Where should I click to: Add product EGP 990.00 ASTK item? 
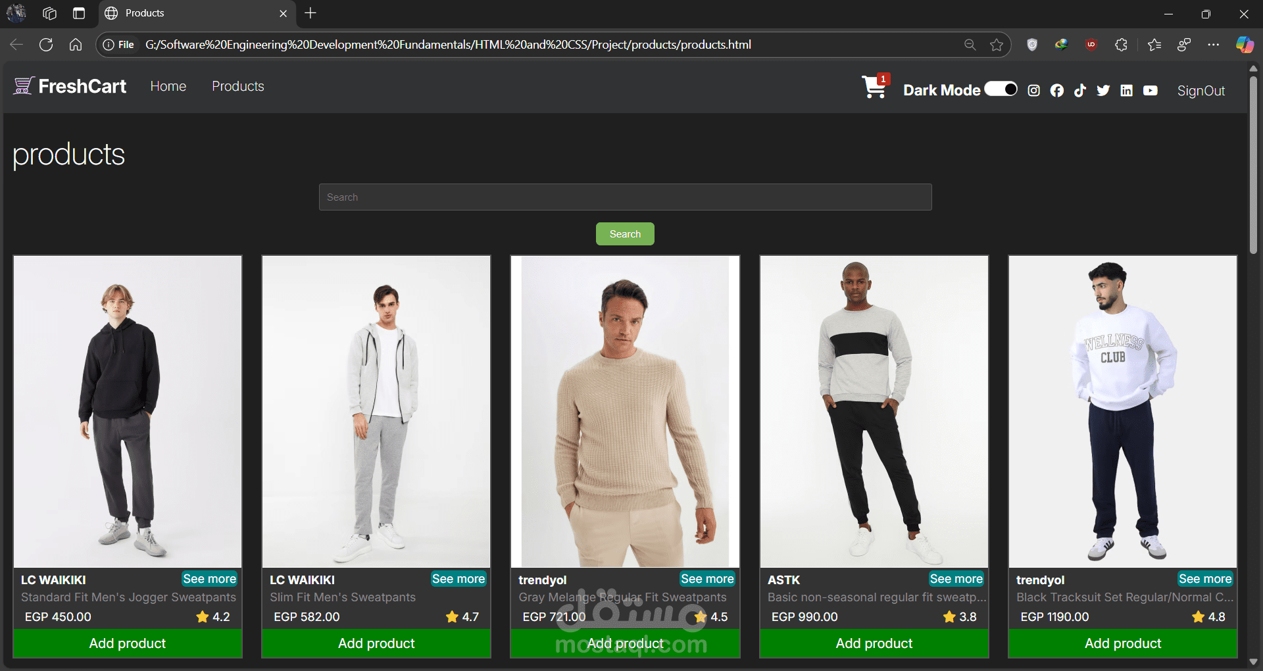click(874, 643)
